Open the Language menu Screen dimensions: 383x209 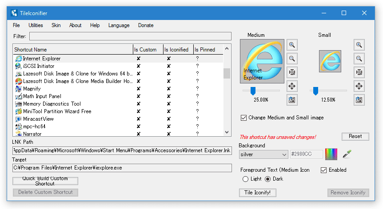coord(119,25)
